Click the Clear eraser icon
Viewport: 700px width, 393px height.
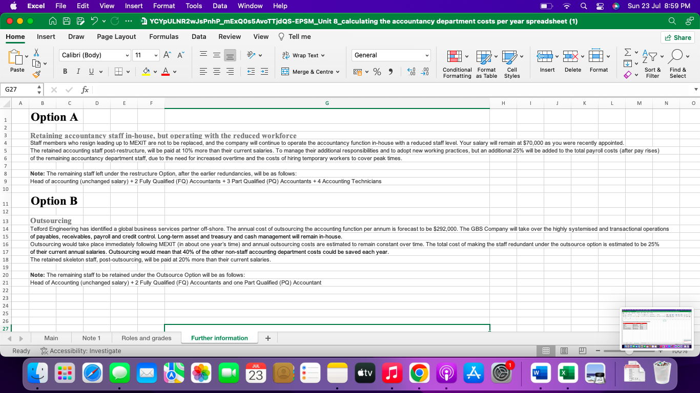(628, 75)
